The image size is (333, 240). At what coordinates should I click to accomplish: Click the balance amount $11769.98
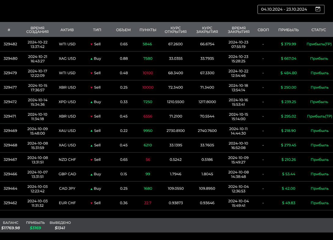[x=11, y=228]
